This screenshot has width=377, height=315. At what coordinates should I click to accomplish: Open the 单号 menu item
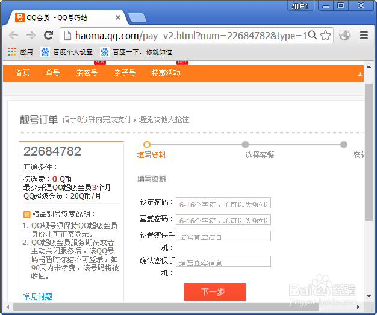click(52, 73)
